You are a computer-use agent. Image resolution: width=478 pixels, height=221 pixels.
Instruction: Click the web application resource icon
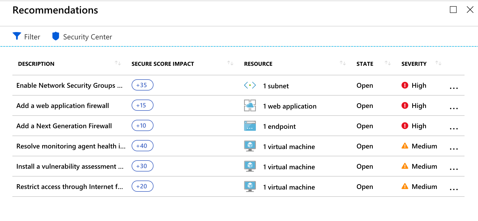pos(250,105)
